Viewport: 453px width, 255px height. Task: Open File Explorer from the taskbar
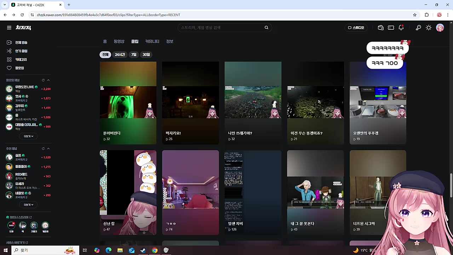tap(120, 250)
